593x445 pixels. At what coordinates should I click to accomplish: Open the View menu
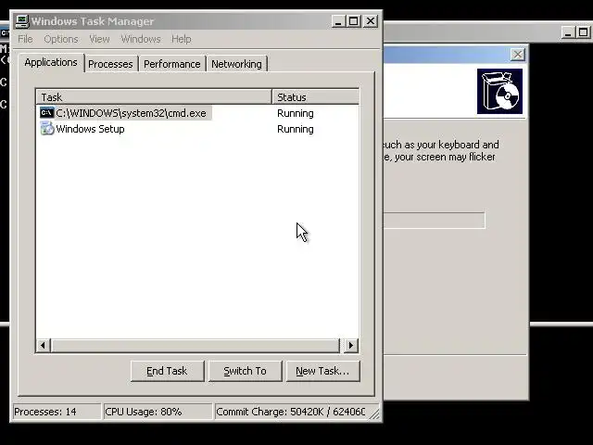click(99, 39)
